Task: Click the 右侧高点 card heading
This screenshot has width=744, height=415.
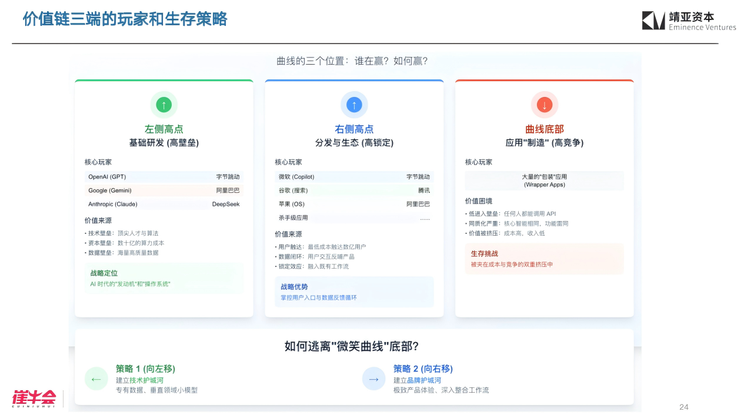Action: pyautogui.click(x=354, y=129)
